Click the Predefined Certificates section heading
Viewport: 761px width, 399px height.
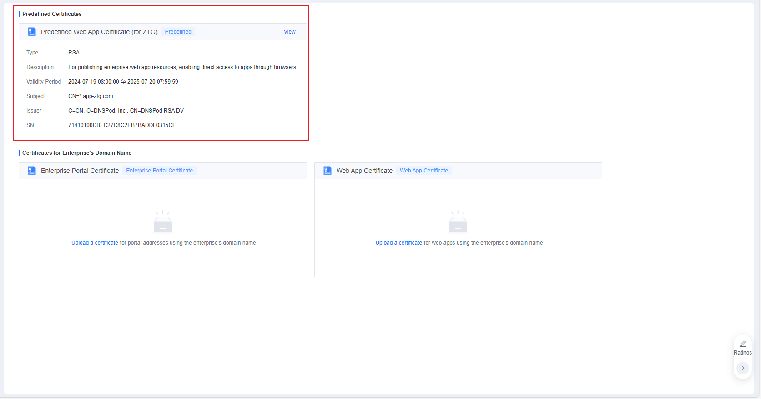52,14
